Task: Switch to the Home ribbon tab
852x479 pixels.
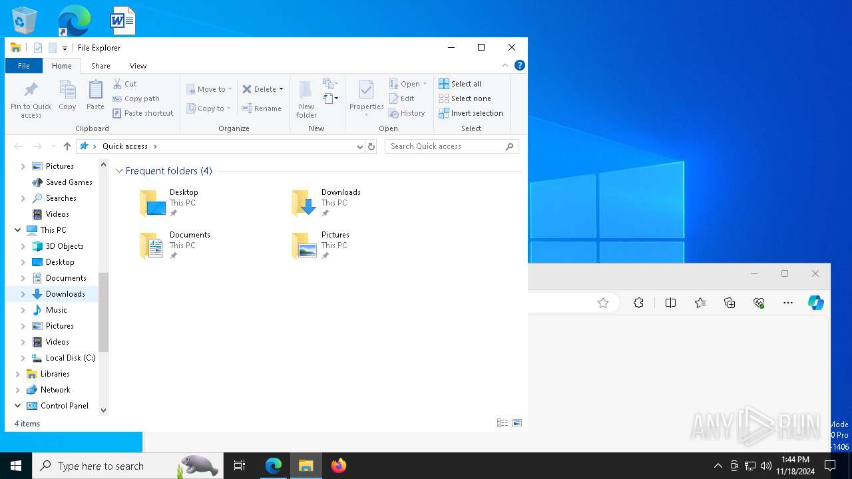Action: [x=62, y=66]
